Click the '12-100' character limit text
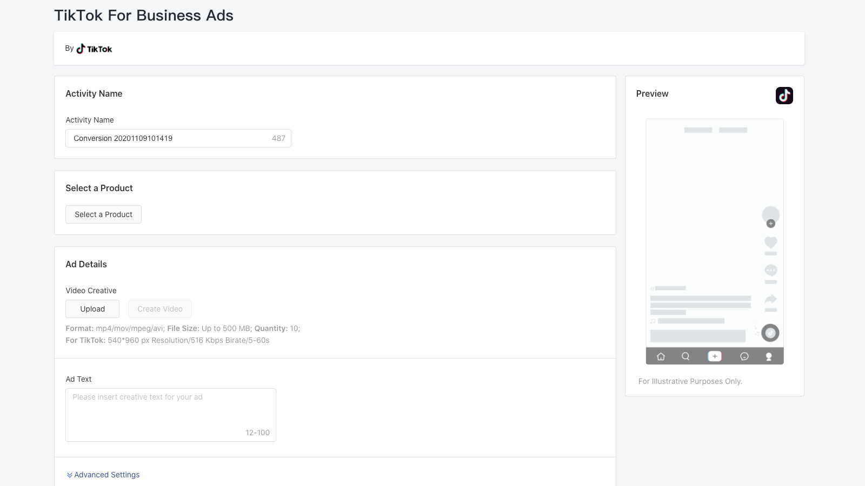Image resolution: width=865 pixels, height=486 pixels. [257, 433]
